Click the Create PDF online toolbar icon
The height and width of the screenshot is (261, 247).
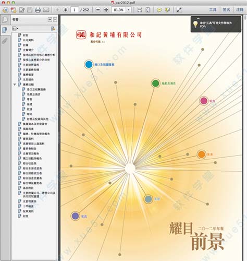click(6, 10)
